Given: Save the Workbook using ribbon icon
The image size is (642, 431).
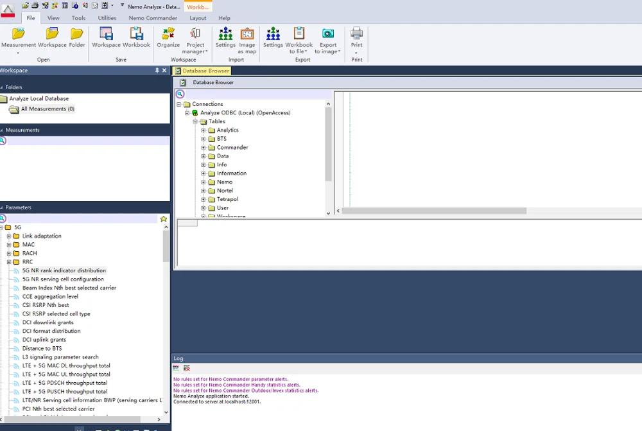Looking at the screenshot, I should click(136, 37).
